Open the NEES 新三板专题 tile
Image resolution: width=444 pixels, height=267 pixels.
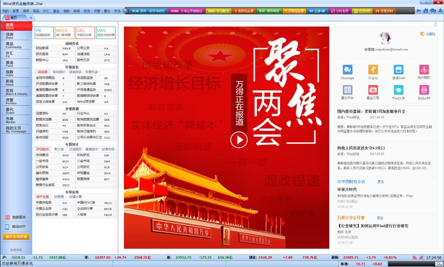tap(65, 33)
